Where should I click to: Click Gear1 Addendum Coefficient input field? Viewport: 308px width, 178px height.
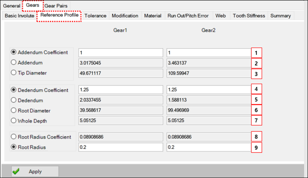[121, 52]
